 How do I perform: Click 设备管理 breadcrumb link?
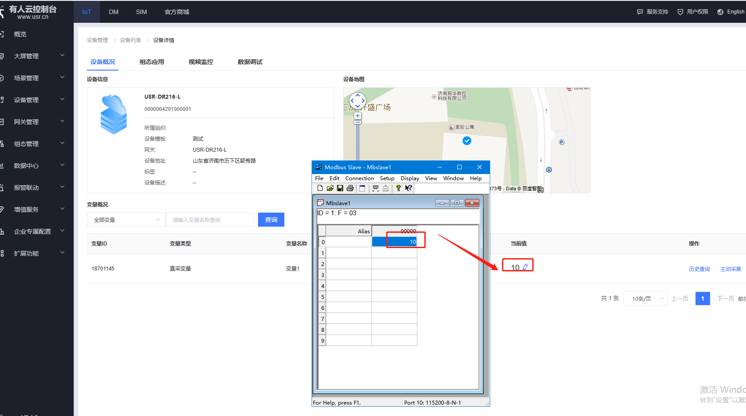[x=97, y=40]
